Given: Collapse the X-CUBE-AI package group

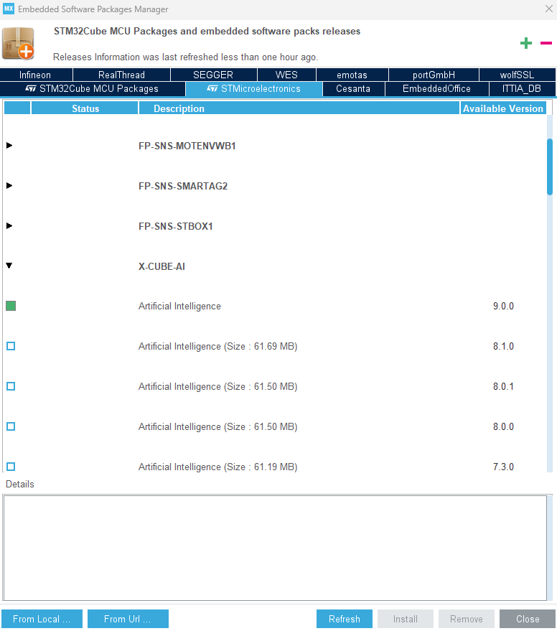Looking at the screenshot, I should click(x=9, y=266).
